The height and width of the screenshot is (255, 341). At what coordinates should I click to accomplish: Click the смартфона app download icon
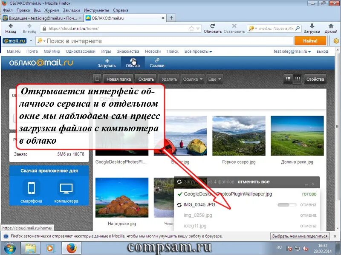tap(31, 188)
